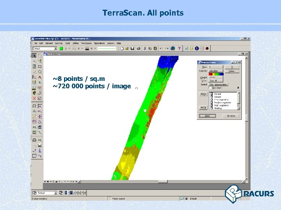
Task: Open the globe web browser icon
Action: (x=173, y=48)
